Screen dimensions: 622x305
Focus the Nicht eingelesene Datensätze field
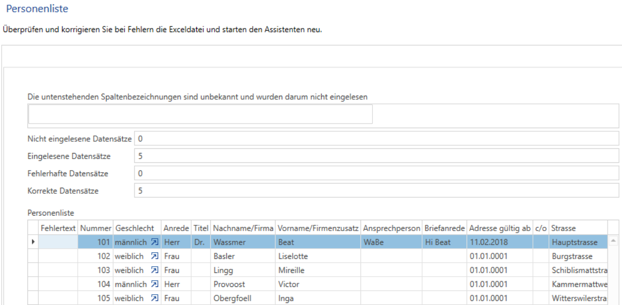coord(377,139)
